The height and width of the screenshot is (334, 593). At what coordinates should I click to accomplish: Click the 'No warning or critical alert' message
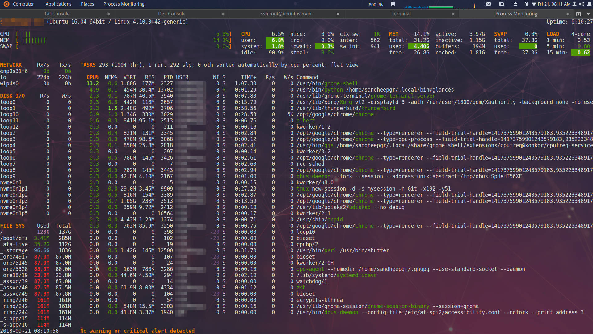tap(137, 331)
